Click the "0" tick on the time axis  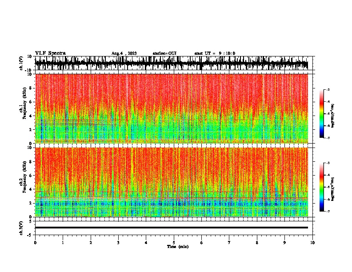35,243
